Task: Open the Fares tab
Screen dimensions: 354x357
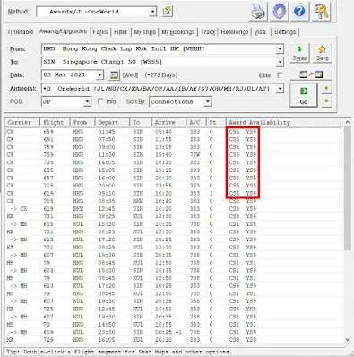Action: 100,32
